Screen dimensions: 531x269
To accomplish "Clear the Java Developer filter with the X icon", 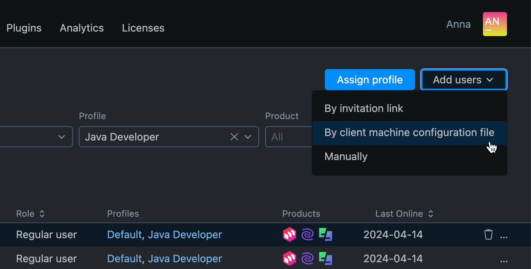I will pyautogui.click(x=234, y=137).
